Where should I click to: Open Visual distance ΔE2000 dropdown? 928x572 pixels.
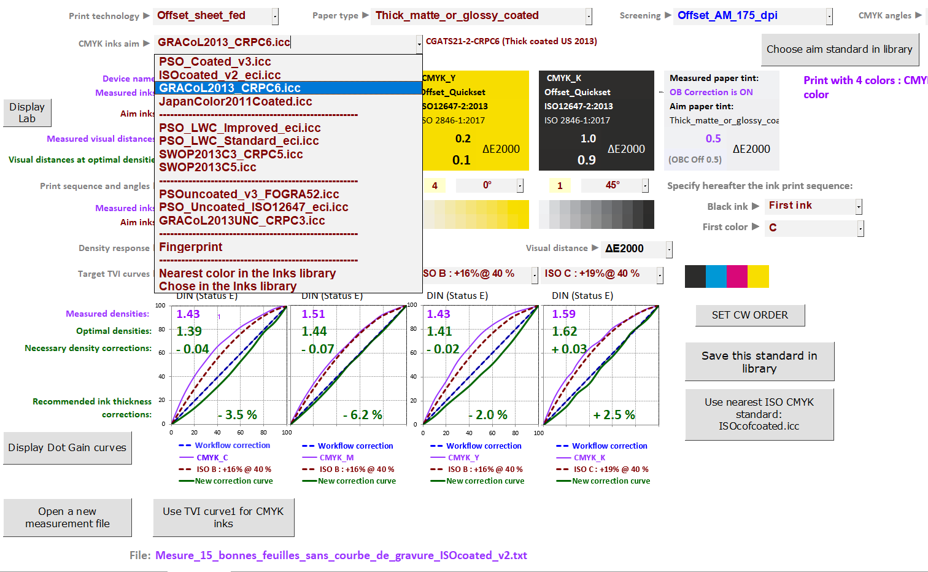coord(669,249)
